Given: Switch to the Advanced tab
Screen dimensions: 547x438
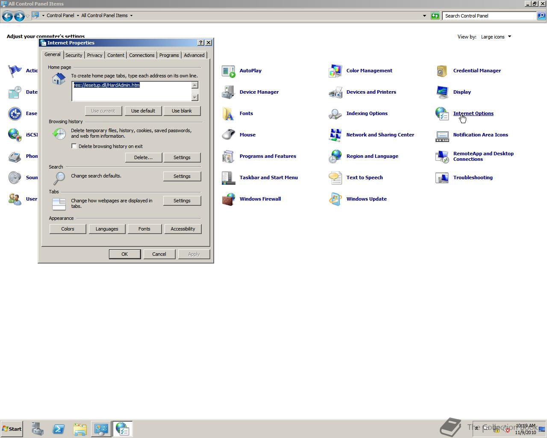Looking at the screenshot, I should (194, 55).
